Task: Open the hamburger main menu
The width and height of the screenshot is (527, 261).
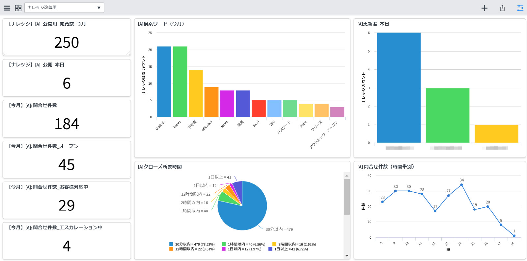Action: pyautogui.click(x=7, y=8)
